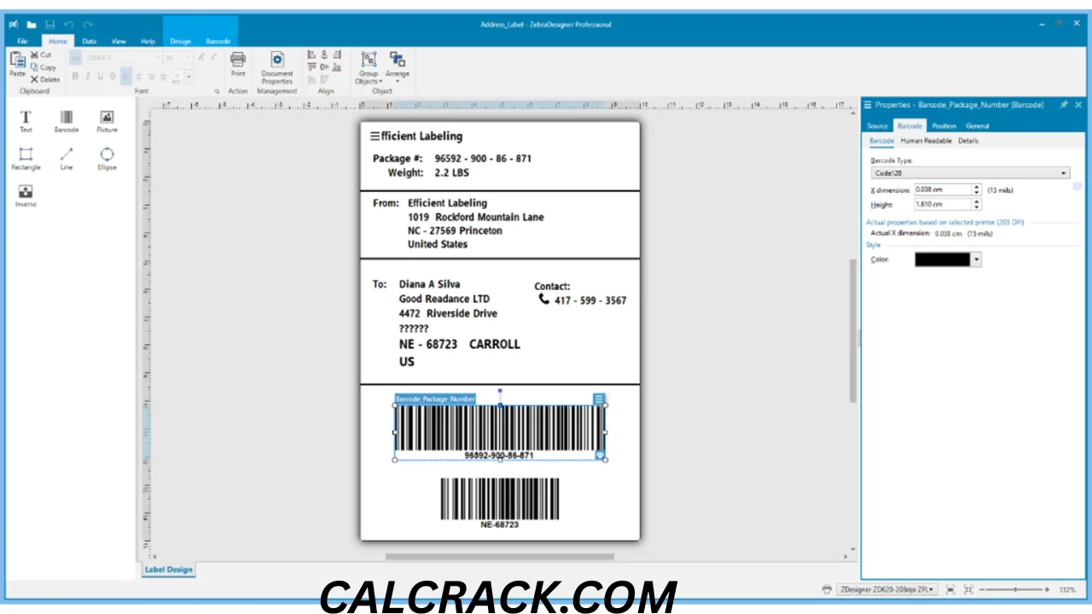Screen dimensions: 1092x614
Task: Toggle strikethrough formatting in Font group
Action: pyautogui.click(x=113, y=77)
